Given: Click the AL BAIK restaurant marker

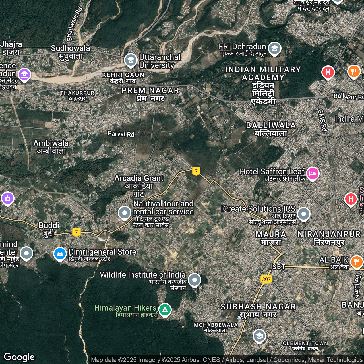Looking at the screenshot, I should click(357, 261).
